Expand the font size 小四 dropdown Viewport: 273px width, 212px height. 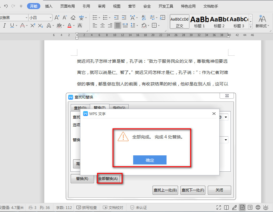[50, 18]
